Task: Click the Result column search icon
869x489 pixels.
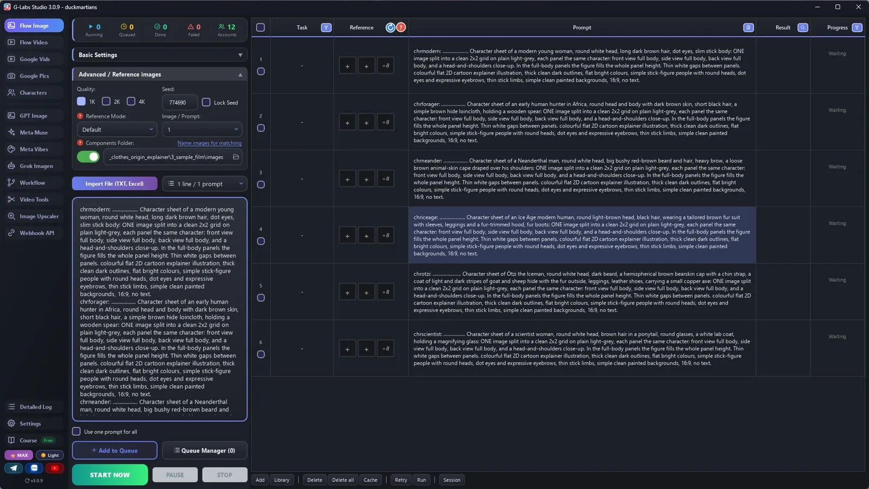Action: coord(803,28)
